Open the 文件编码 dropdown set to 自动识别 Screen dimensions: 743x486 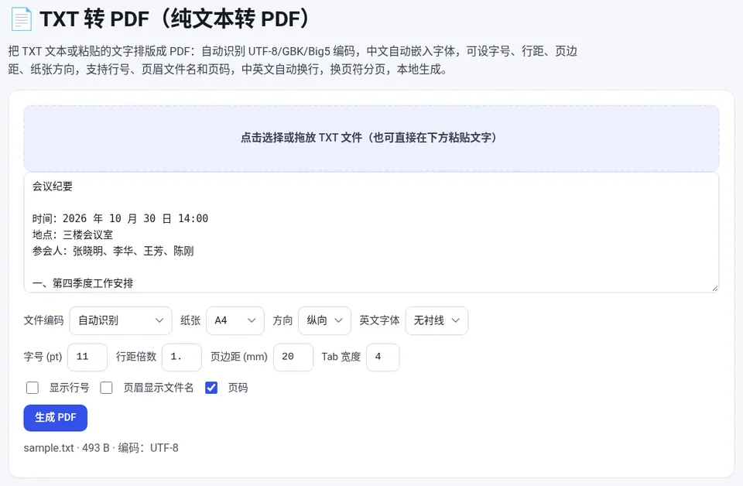pos(121,320)
